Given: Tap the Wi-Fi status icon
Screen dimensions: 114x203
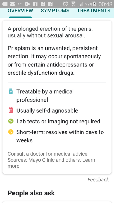Looking at the screenshot, I should tap(73, 4).
